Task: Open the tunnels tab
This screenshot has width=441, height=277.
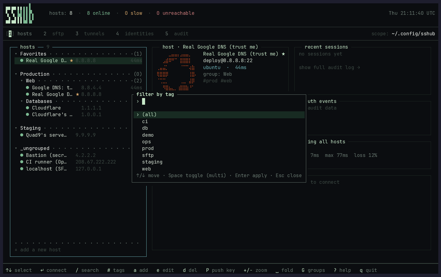Action: pyautogui.click(x=90, y=34)
